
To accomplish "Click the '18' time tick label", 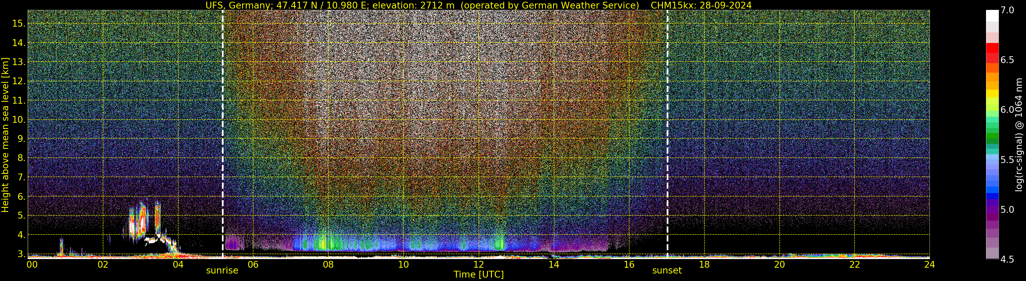I will point(704,264).
